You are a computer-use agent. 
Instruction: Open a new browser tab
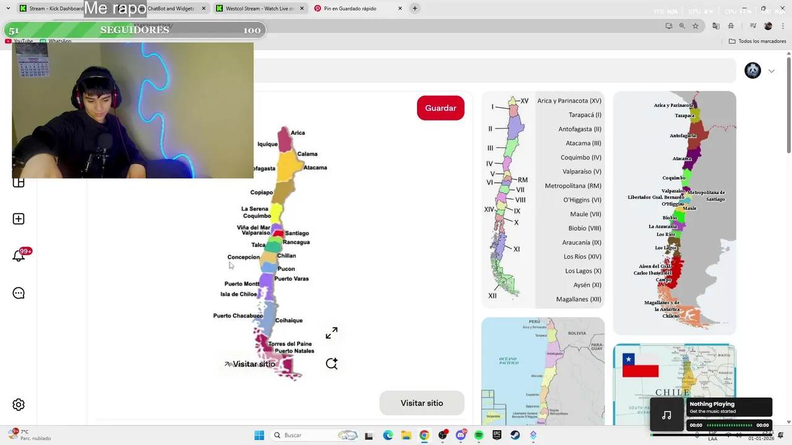point(415,9)
